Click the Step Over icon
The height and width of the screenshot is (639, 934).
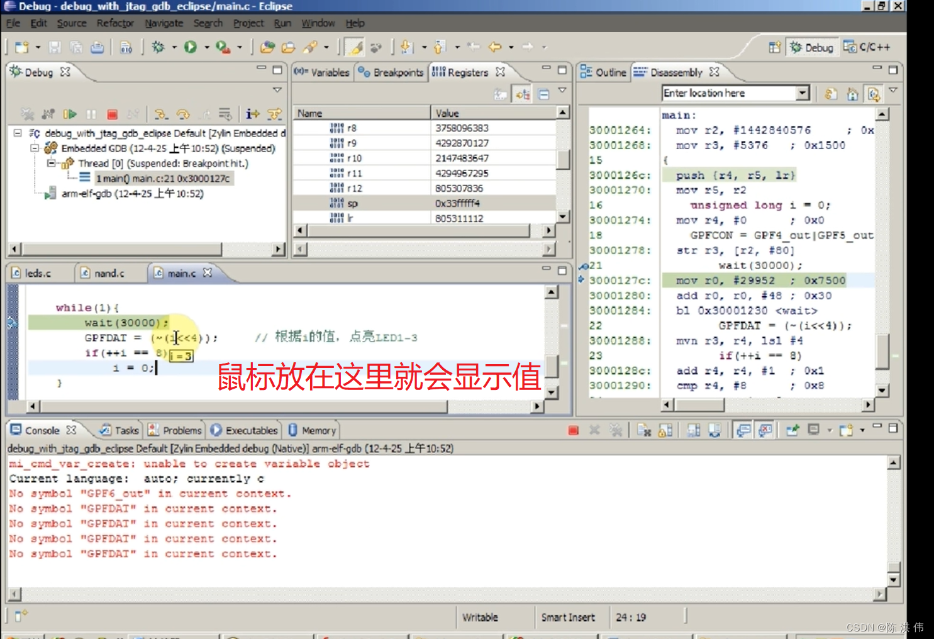pos(183,114)
